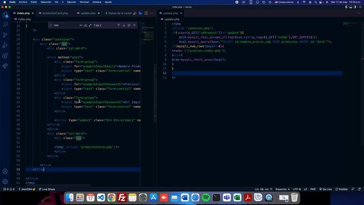Viewport: 364px width, 205px height.
Task: Click the split editor icon
Action: (x=146, y=13)
